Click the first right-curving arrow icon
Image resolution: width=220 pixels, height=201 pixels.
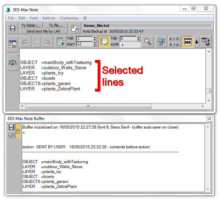point(25,42)
